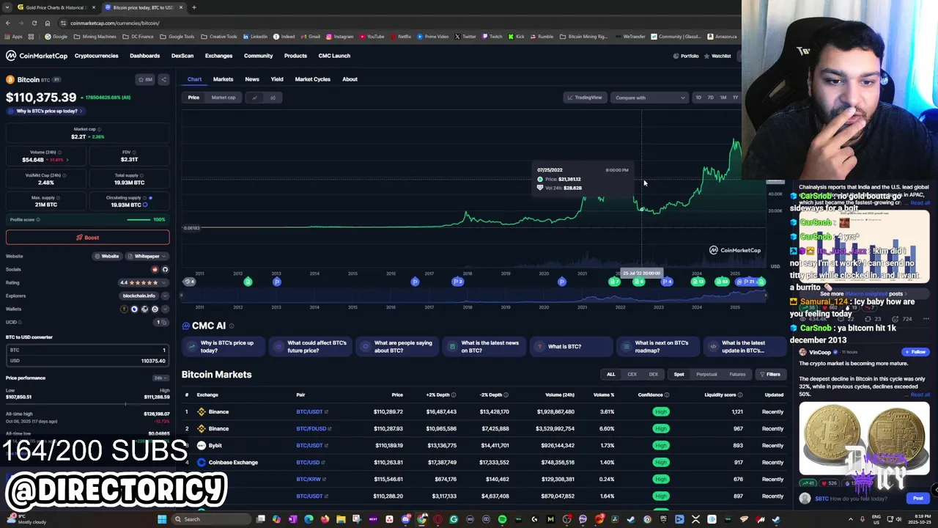Show hidden system tray icons
Viewport: 938px width, 528px height.
pyautogui.click(x=851, y=519)
